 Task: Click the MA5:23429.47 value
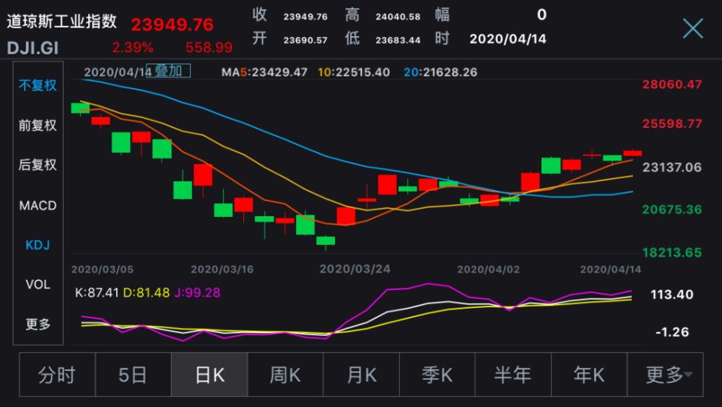click(264, 72)
